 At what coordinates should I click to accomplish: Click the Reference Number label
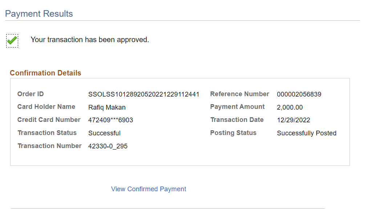pyautogui.click(x=239, y=94)
